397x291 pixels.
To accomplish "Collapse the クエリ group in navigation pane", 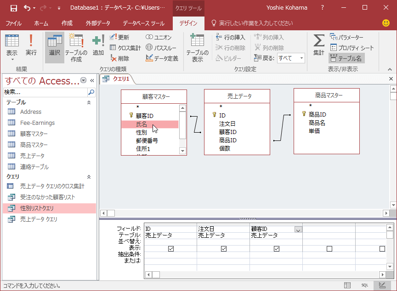I will [89, 177].
